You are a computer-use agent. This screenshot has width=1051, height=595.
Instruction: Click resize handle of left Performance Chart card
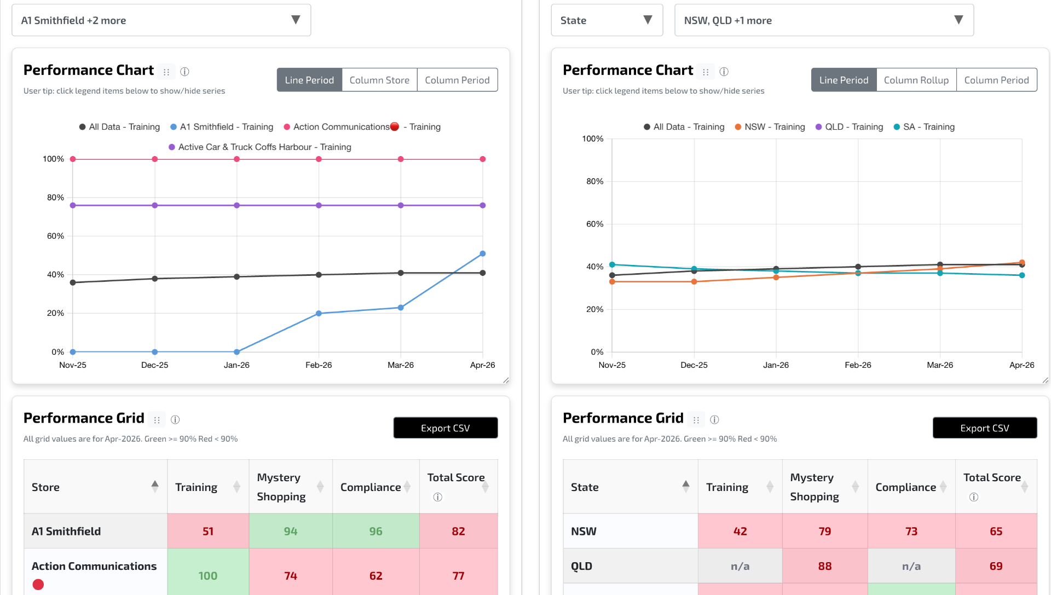pyautogui.click(x=506, y=380)
